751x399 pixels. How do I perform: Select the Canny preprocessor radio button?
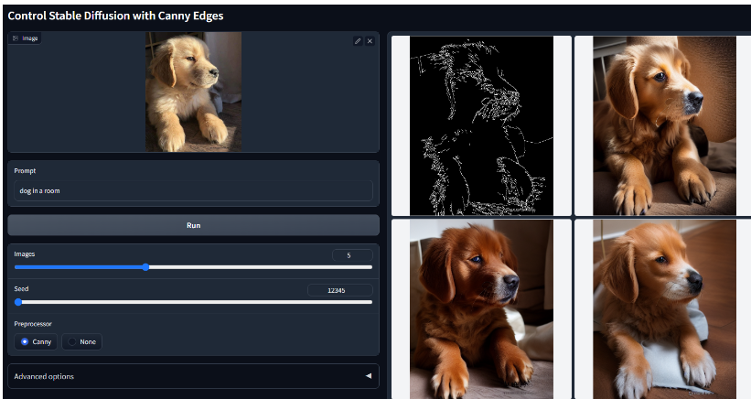[25, 341]
